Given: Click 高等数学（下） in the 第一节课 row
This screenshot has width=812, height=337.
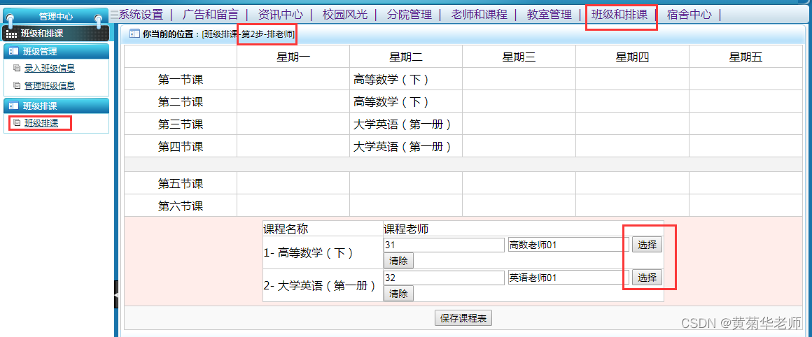Looking at the screenshot, I should 391,80.
